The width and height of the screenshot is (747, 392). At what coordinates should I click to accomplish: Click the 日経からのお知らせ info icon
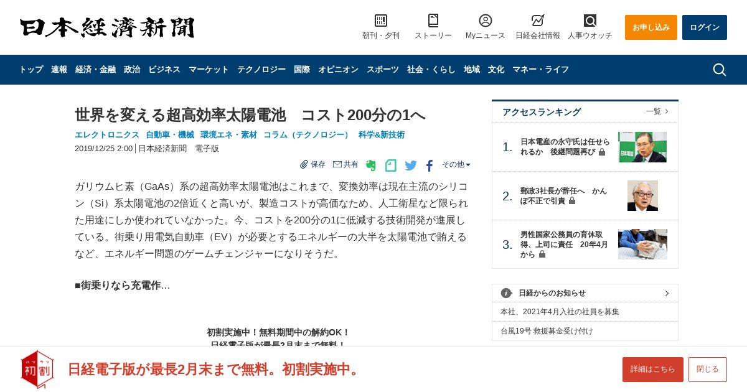[506, 293]
